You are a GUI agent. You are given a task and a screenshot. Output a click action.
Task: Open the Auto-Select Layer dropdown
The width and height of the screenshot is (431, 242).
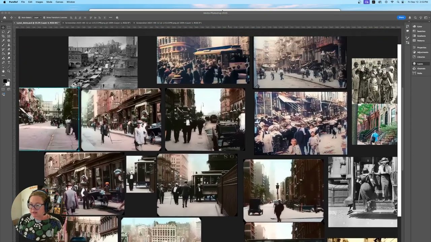click(x=37, y=17)
